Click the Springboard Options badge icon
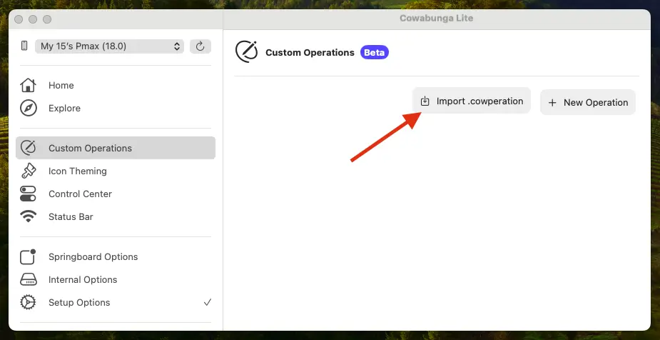The image size is (660, 340). click(x=29, y=256)
